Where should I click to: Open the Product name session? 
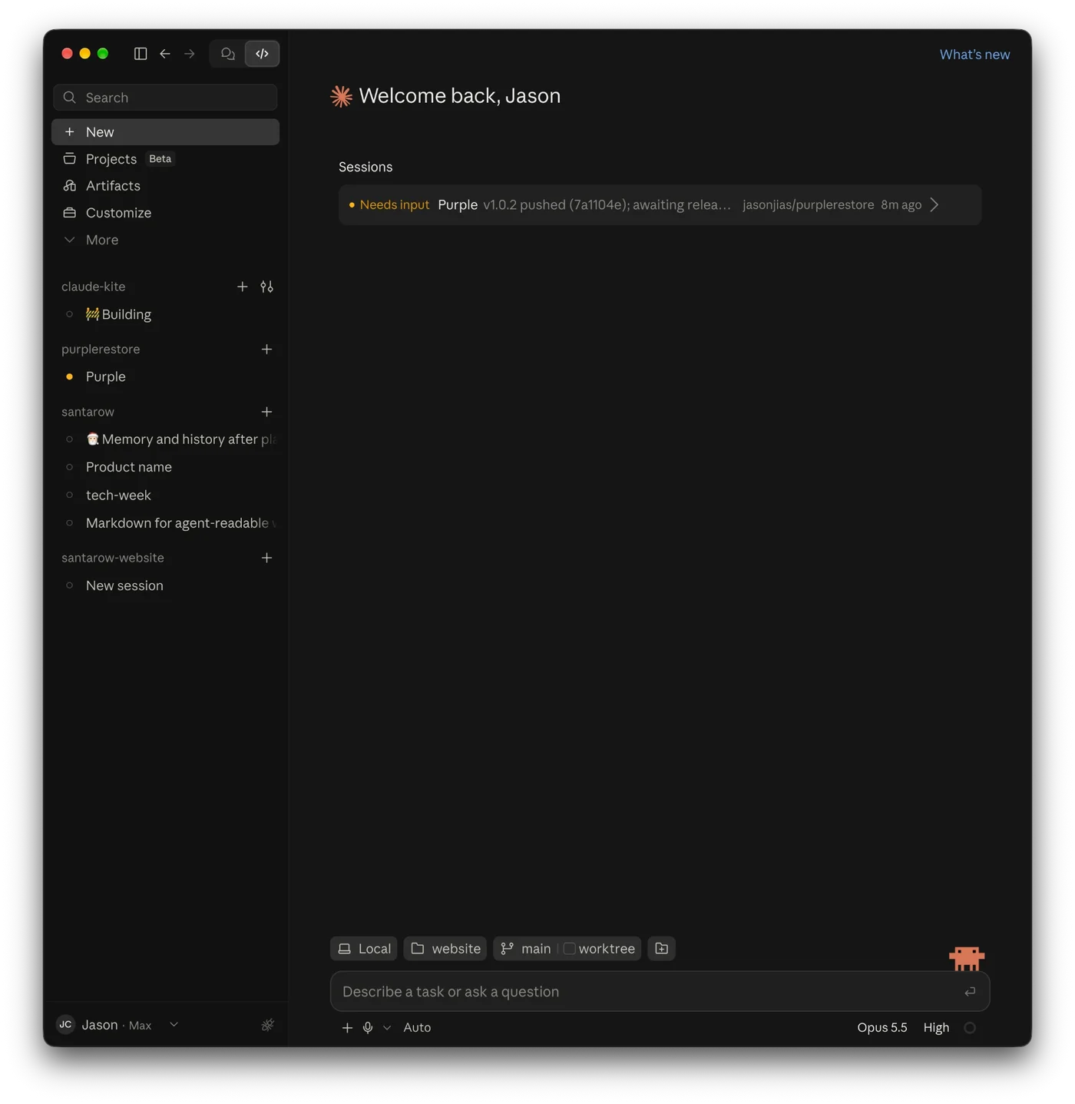pyautogui.click(x=165, y=467)
